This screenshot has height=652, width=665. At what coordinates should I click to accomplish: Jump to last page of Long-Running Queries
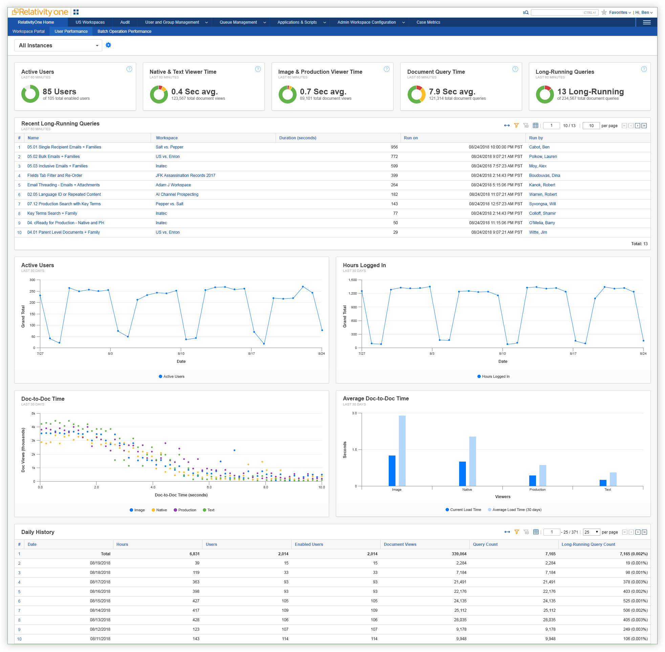coord(644,126)
